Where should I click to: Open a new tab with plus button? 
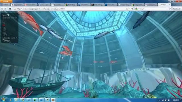175,5
